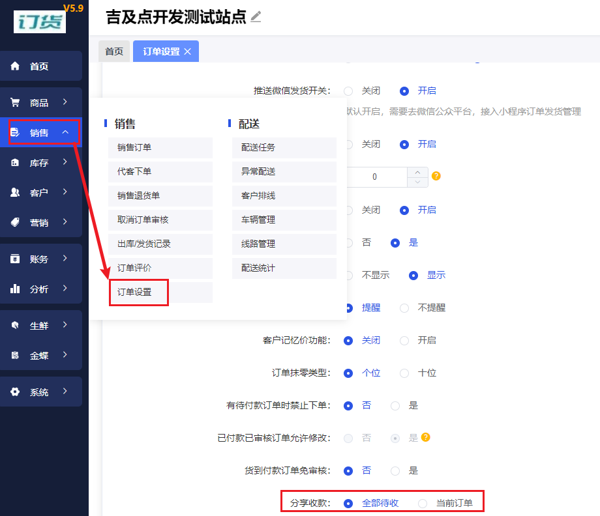Switch to the 首页 tab
The width and height of the screenshot is (600, 516).
(114, 51)
